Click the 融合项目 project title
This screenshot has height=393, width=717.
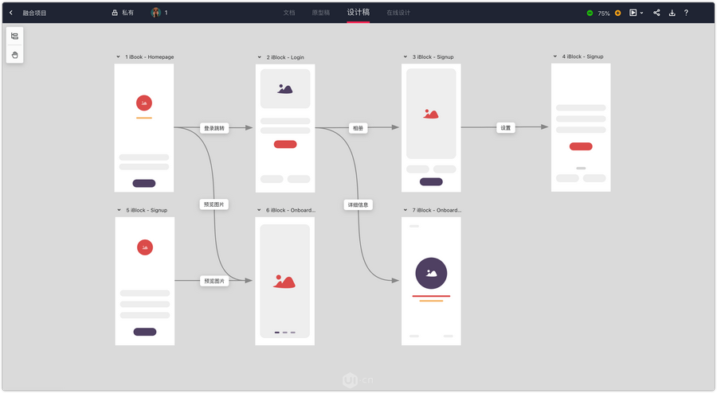pyautogui.click(x=34, y=13)
